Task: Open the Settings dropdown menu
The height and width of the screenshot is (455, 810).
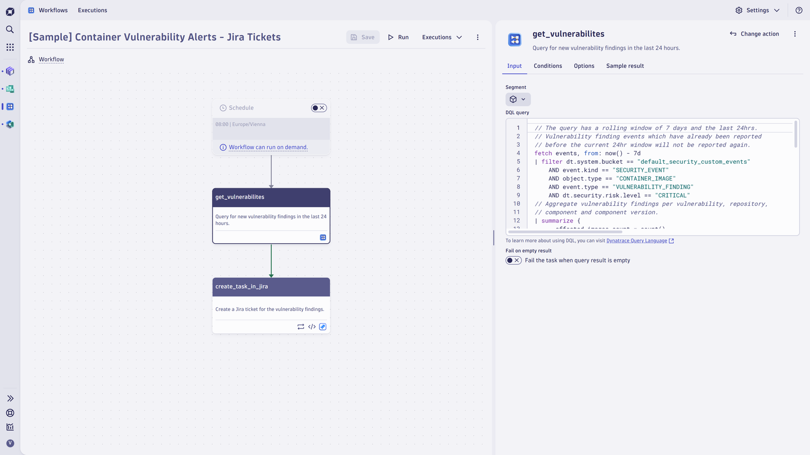Action: click(757, 10)
